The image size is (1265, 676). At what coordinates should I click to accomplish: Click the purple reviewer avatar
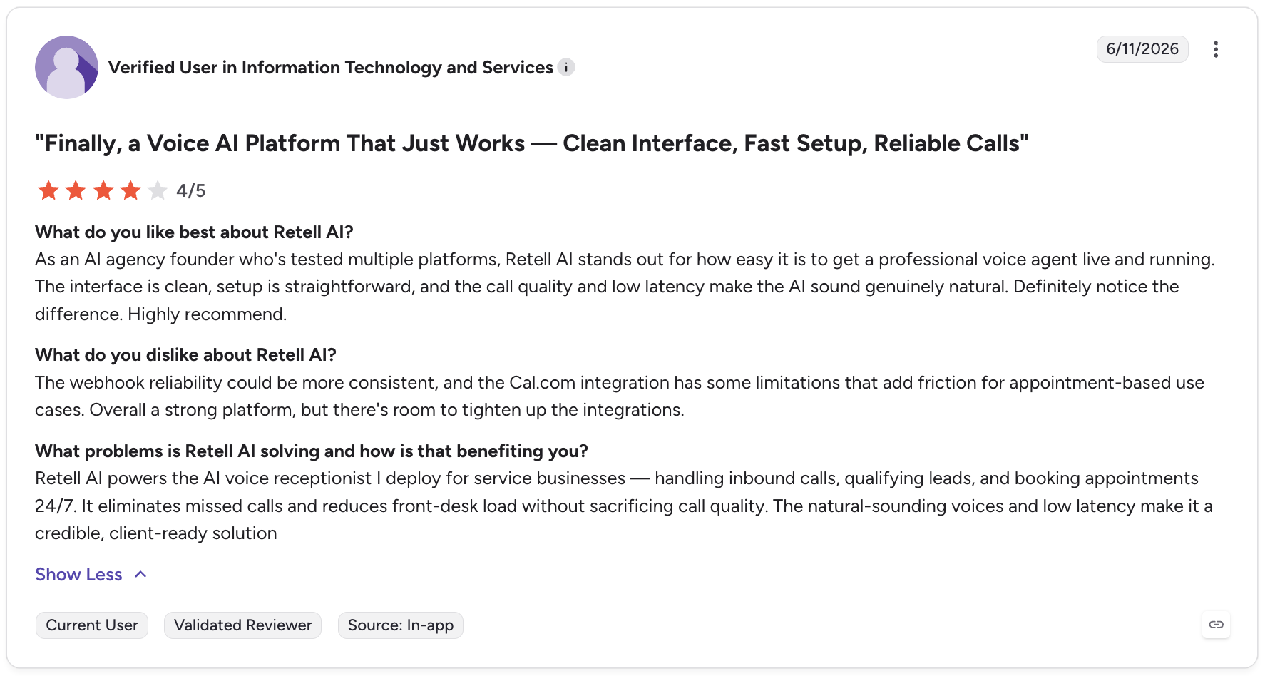(66, 67)
